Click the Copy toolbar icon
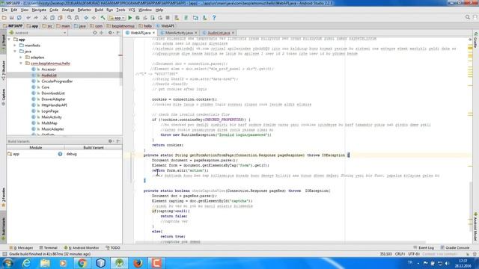 coord(52,18)
